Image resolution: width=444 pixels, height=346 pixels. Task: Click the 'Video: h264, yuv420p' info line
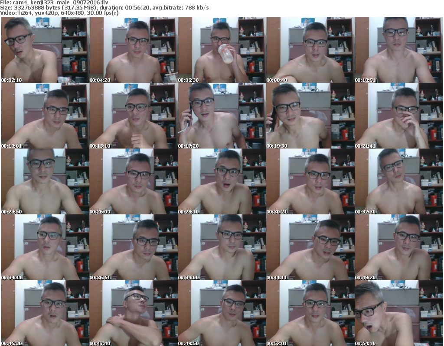pos(59,13)
